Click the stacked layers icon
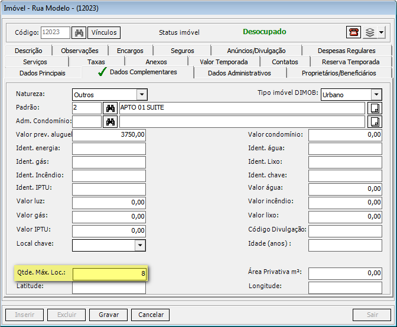The image size is (397, 327). (370, 32)
